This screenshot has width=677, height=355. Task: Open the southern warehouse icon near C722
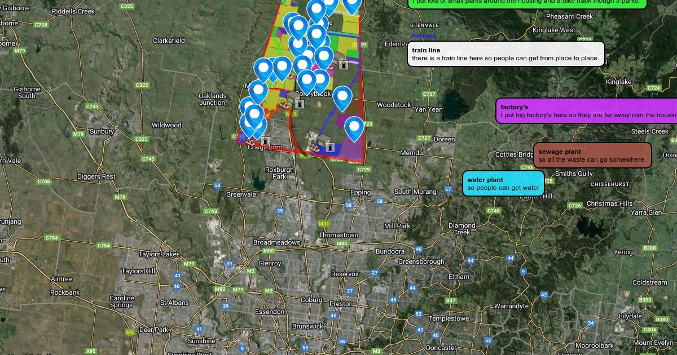click(x=323, y=140)
